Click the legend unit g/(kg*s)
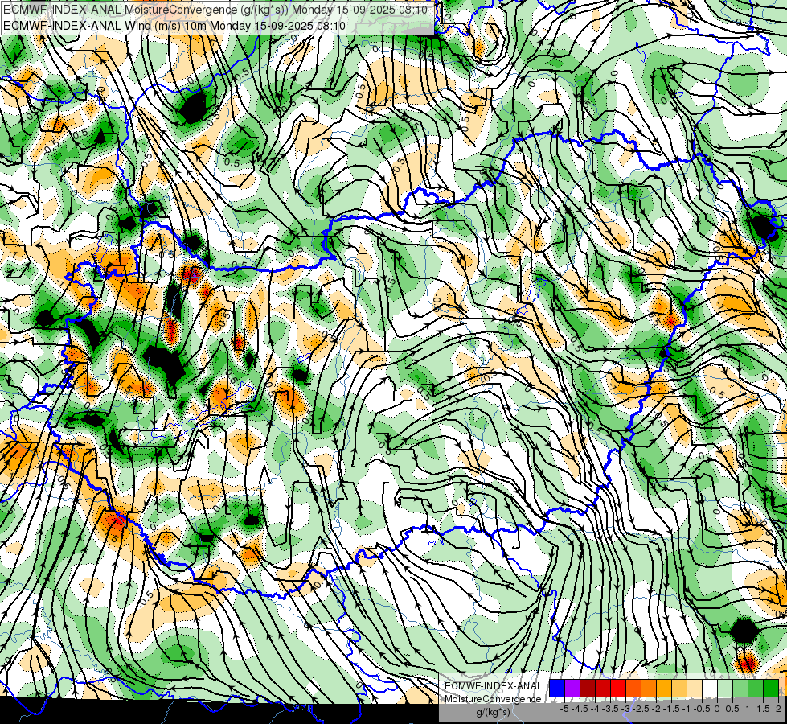 click(494, 712)
